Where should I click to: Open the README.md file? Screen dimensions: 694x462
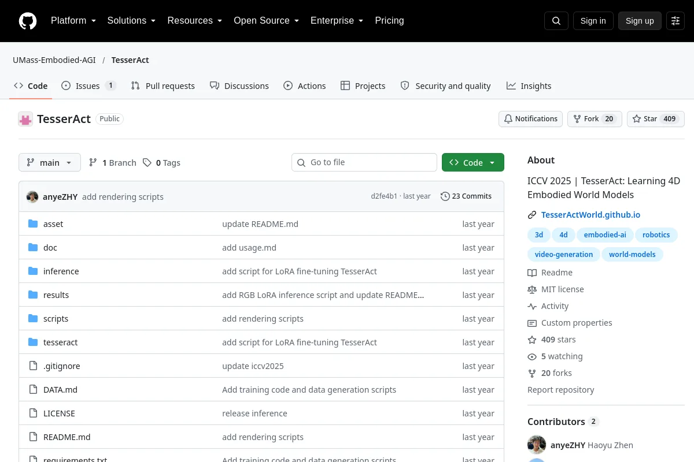click(67, 437)
